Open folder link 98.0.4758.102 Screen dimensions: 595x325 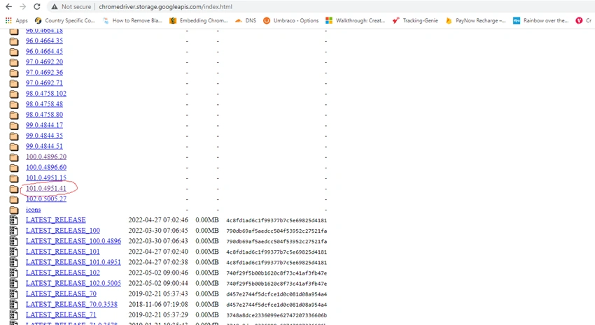(46, 93)
